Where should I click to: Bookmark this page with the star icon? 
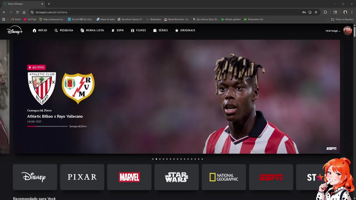[x=316, y=12]
